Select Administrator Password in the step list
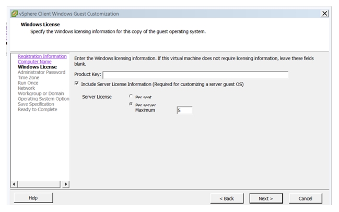This screenshot has height=212, width=339. tap(41, 73)
